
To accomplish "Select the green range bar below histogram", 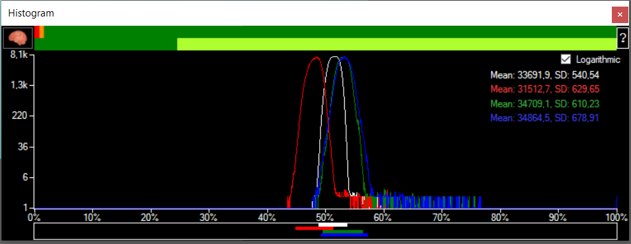I will [342, 231].
